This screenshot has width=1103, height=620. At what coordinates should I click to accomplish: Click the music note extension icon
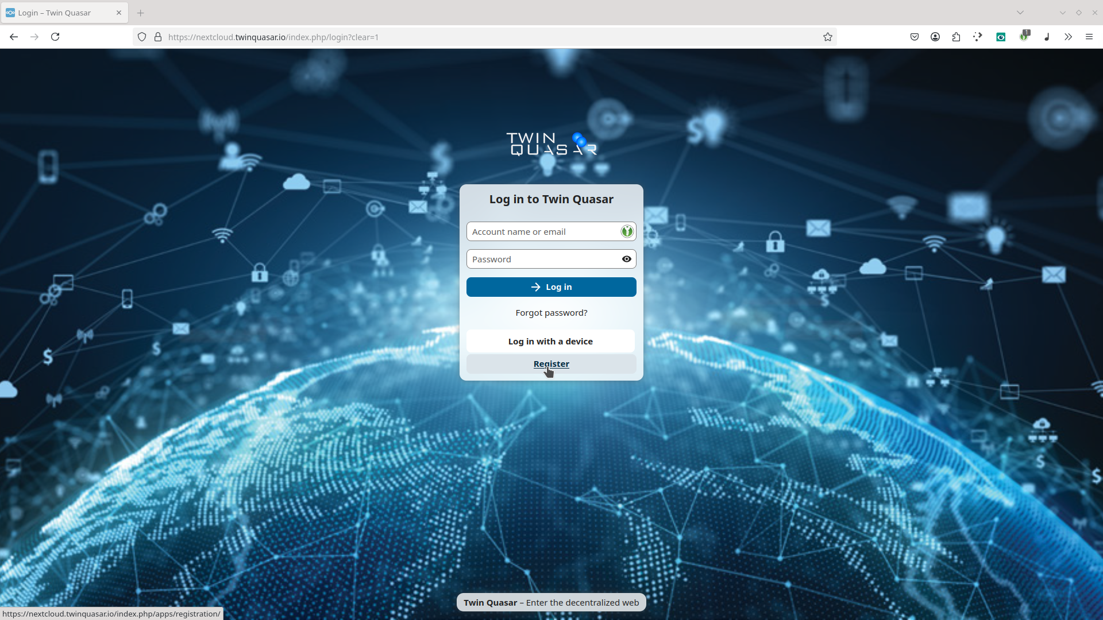[x=1047, y=37]
